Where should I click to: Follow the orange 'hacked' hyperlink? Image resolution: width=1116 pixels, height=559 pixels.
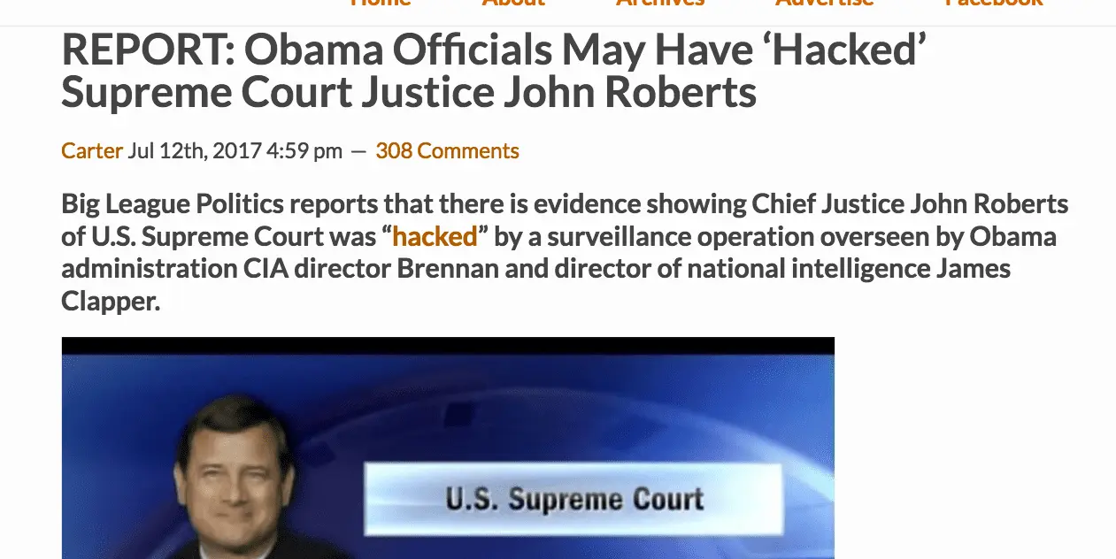pos(435,237)
